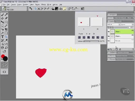Image resolution: width=135 pixels, height=101 pixels.
Task: Click the Scissors tool in property bar
Action: (x=39, y=9)
